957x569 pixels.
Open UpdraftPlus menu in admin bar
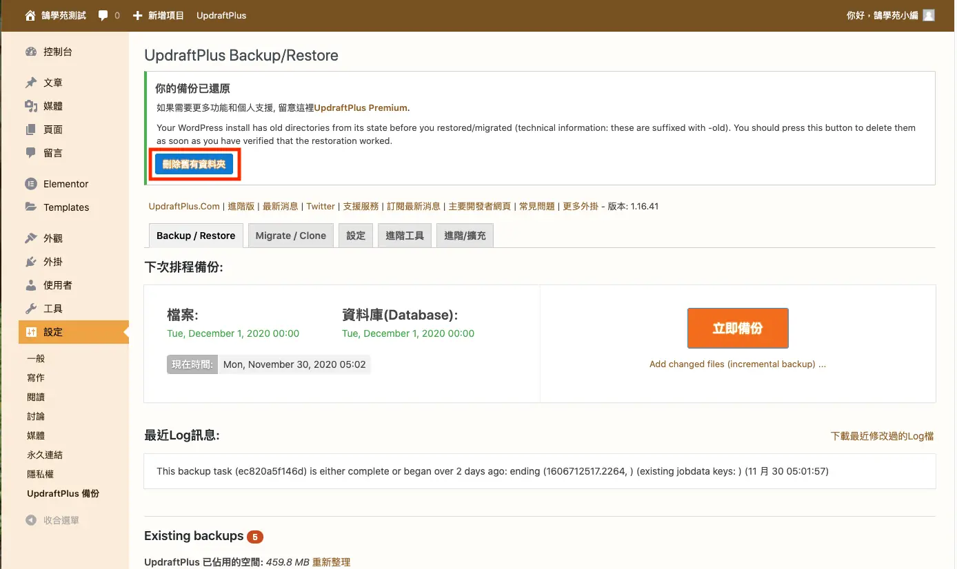(221, 15)
